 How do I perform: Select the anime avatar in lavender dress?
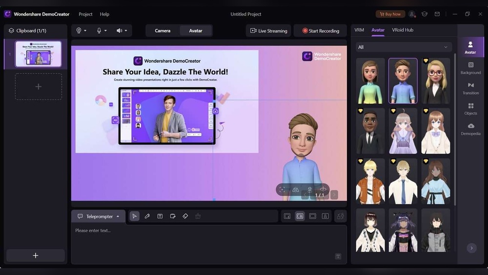(x=403, y=131)
